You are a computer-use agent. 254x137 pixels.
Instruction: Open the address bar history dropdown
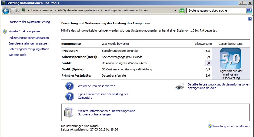pyautogui.click(x=175, y=11)
